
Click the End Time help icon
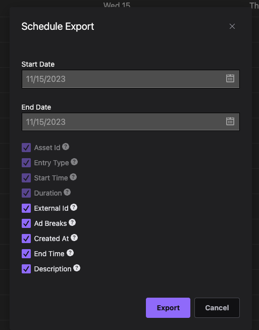tap(70, 253)
